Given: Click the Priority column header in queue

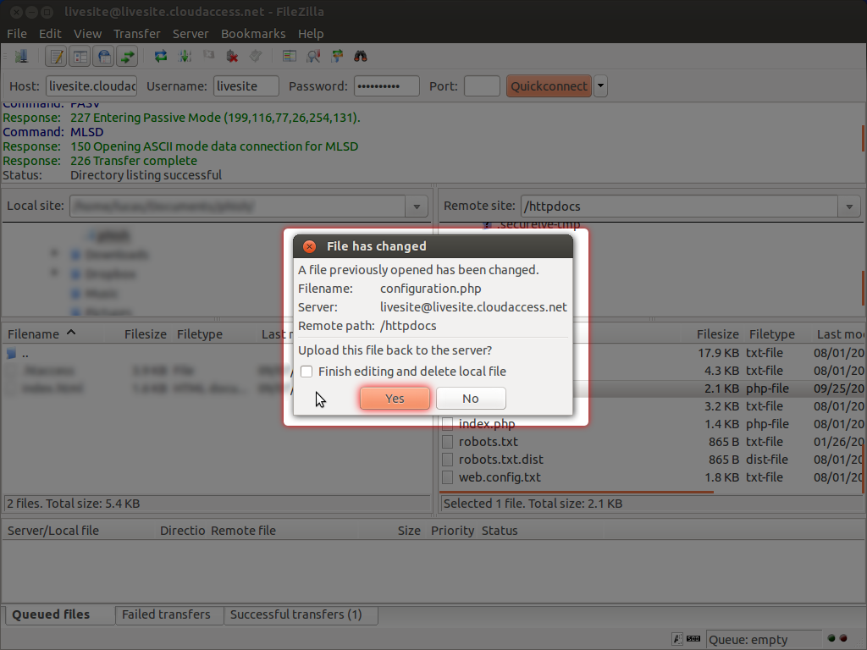Looking at the screenshot, I should 452,531.
